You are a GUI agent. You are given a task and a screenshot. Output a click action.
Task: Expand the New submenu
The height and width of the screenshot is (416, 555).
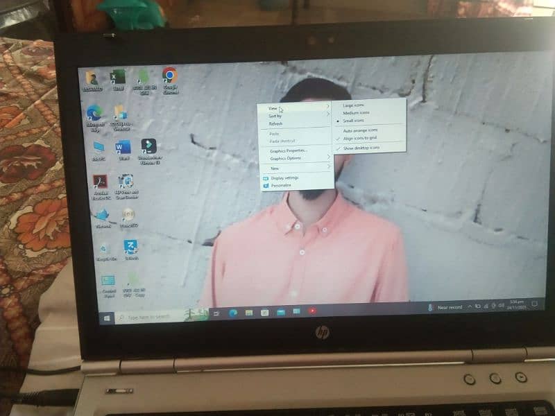tap(275, 168)
